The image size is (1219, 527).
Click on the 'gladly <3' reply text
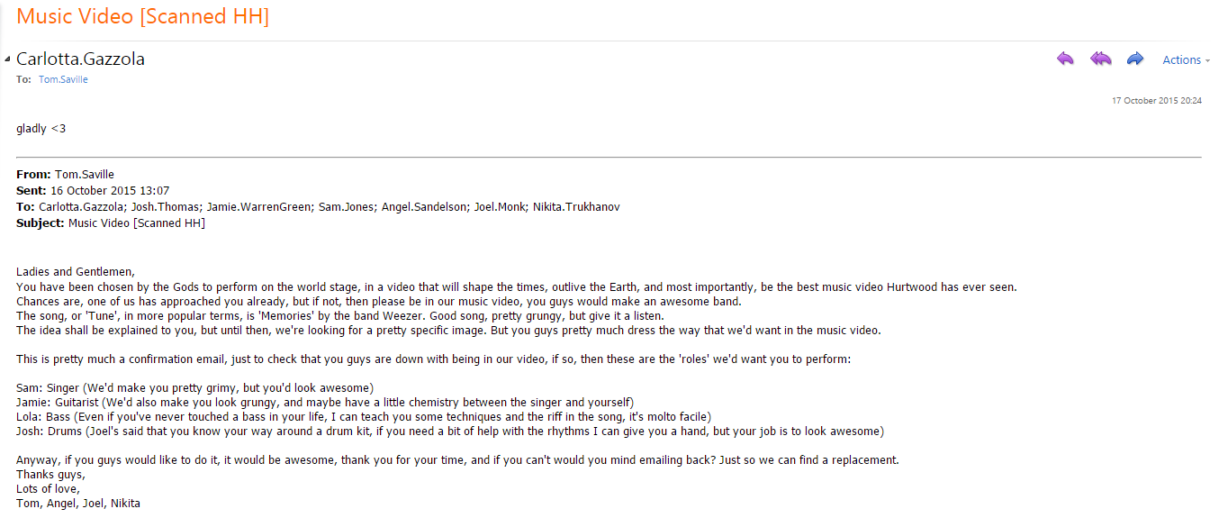(41, 129)
